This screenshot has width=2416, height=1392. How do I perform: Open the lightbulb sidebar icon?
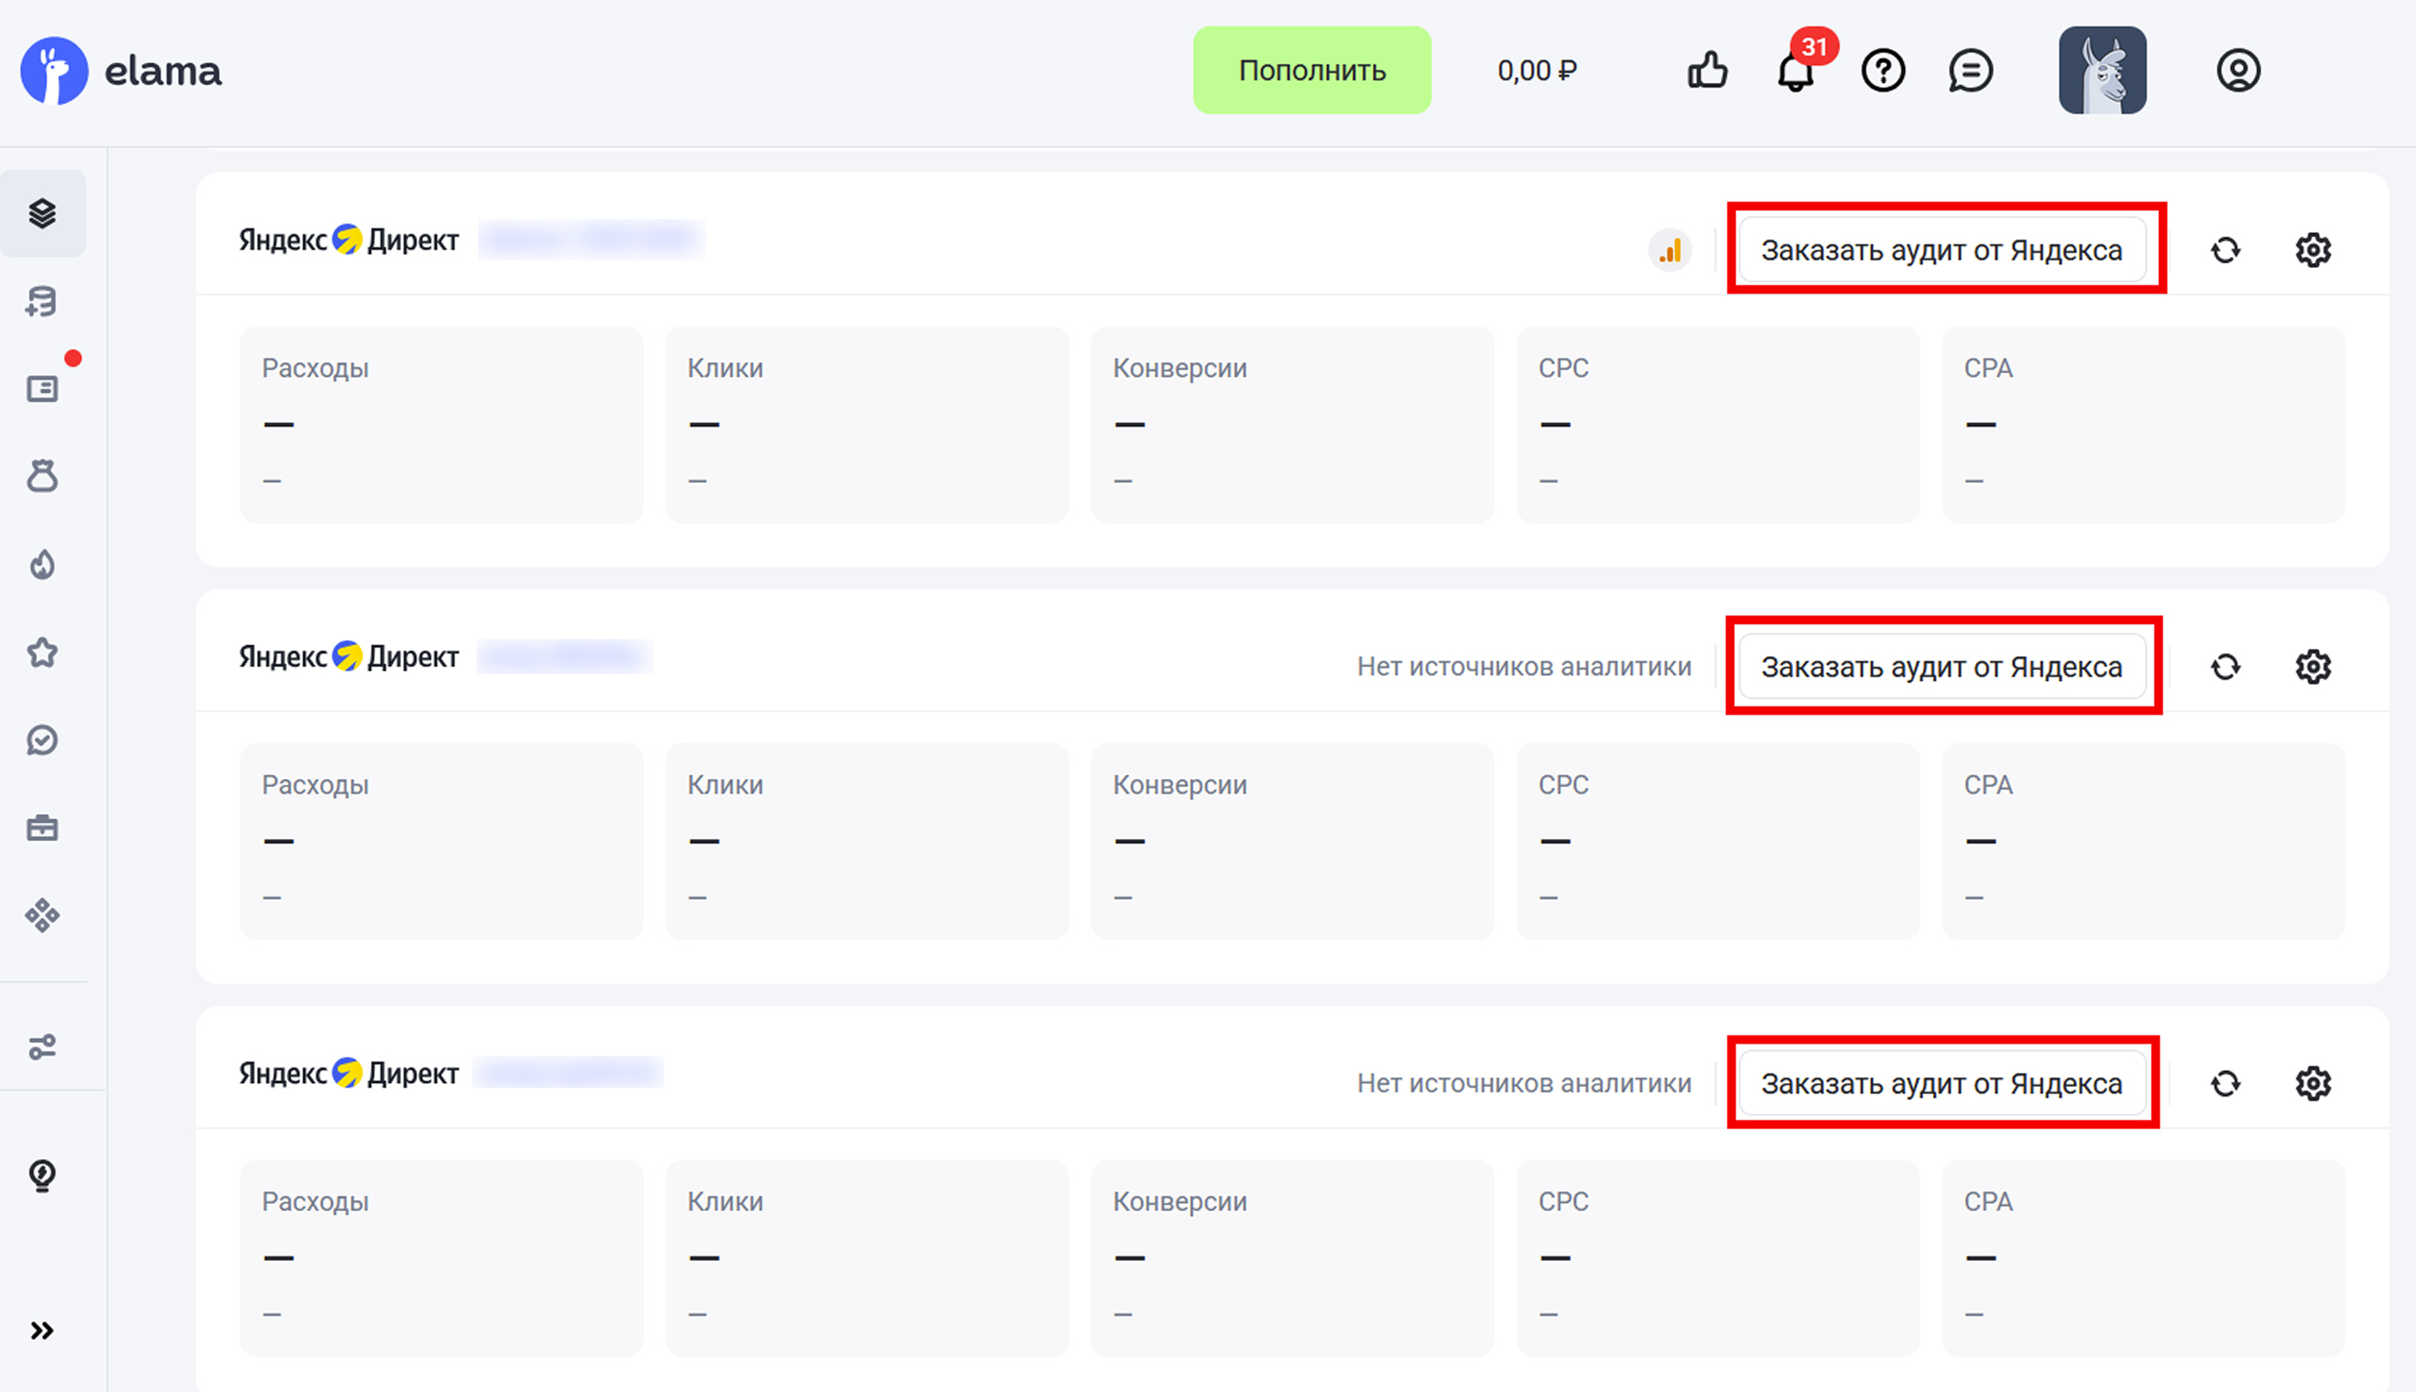(x=42, y=1175)
